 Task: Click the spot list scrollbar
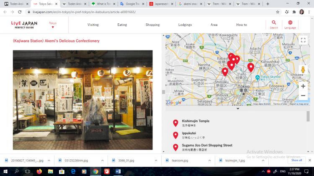coord(308,116)
